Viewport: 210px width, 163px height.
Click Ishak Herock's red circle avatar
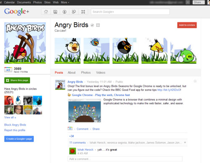[73, 151]
